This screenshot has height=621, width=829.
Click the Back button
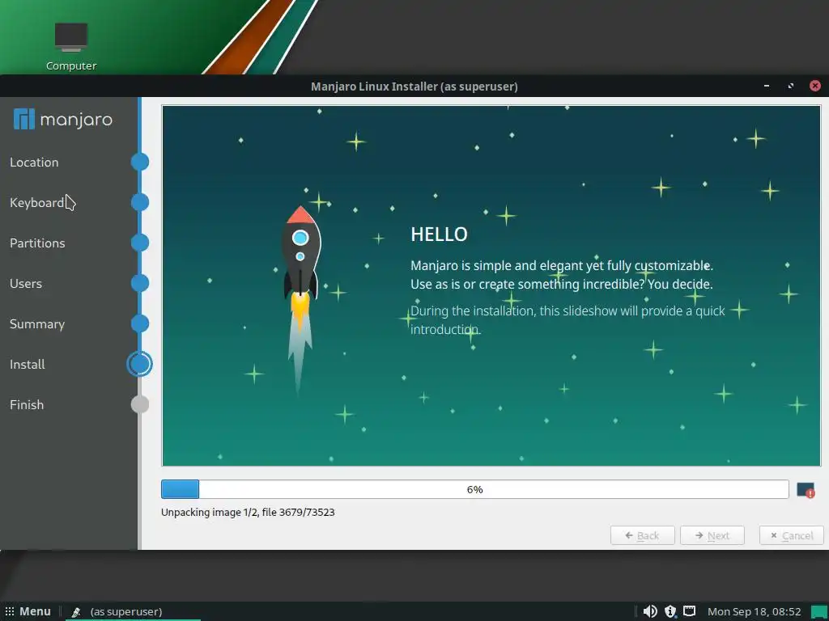pos(642,535)
